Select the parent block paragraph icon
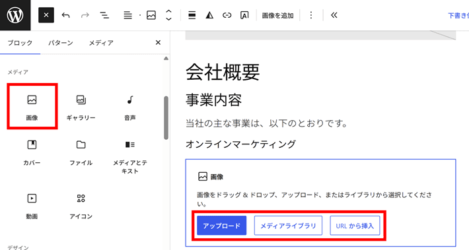The height and width of the screenshot is (250, 469). (x=127, y=15)
